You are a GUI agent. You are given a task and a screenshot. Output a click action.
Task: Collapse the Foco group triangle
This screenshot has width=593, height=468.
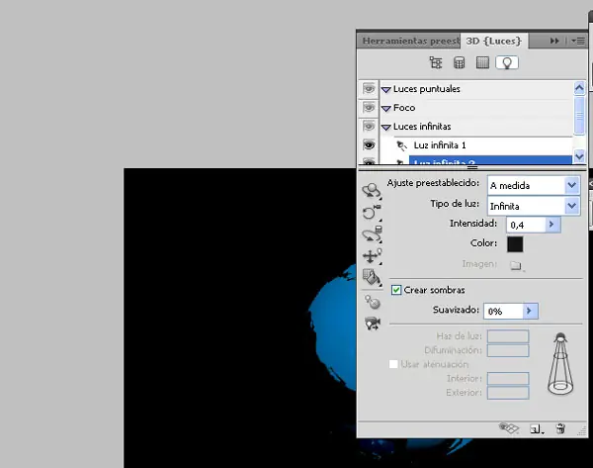[385, 109]
